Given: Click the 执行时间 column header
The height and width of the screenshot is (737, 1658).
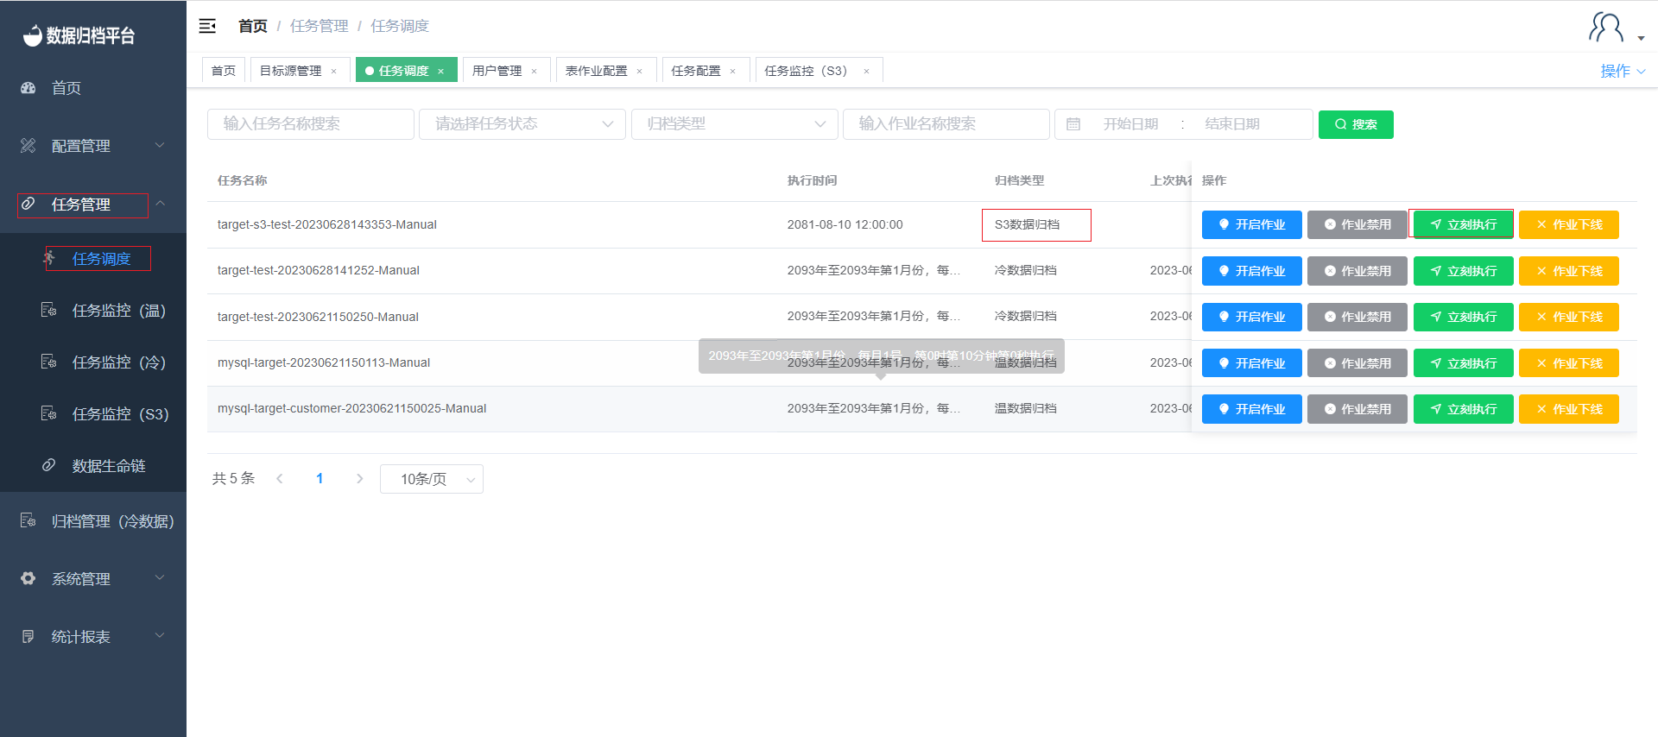Looking at the screenshot, I should (x=812, y=180).
